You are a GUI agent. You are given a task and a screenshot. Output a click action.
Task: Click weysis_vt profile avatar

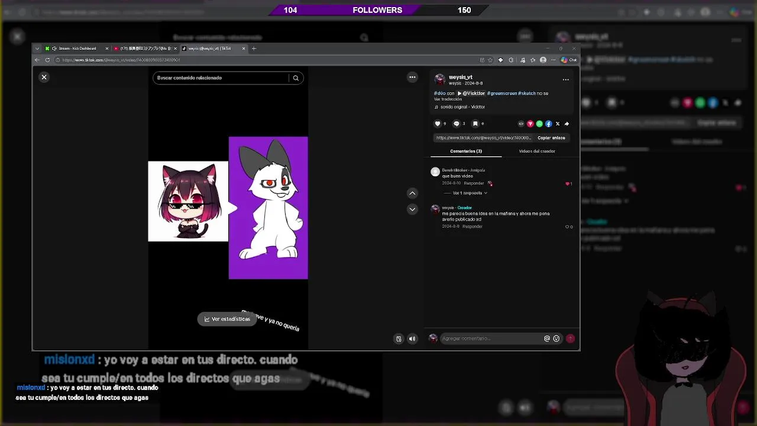[x=439, y=79]
